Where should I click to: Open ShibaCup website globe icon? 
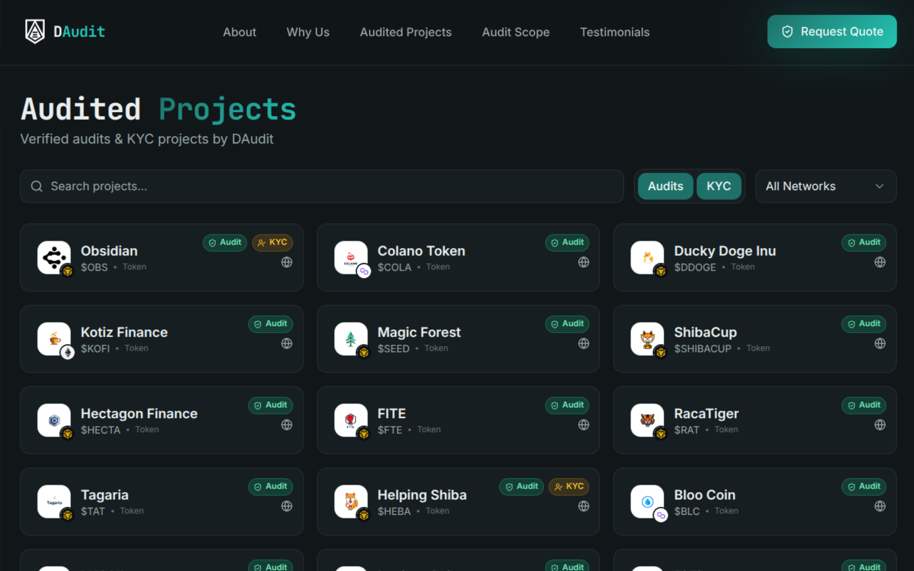click(880, 344)
